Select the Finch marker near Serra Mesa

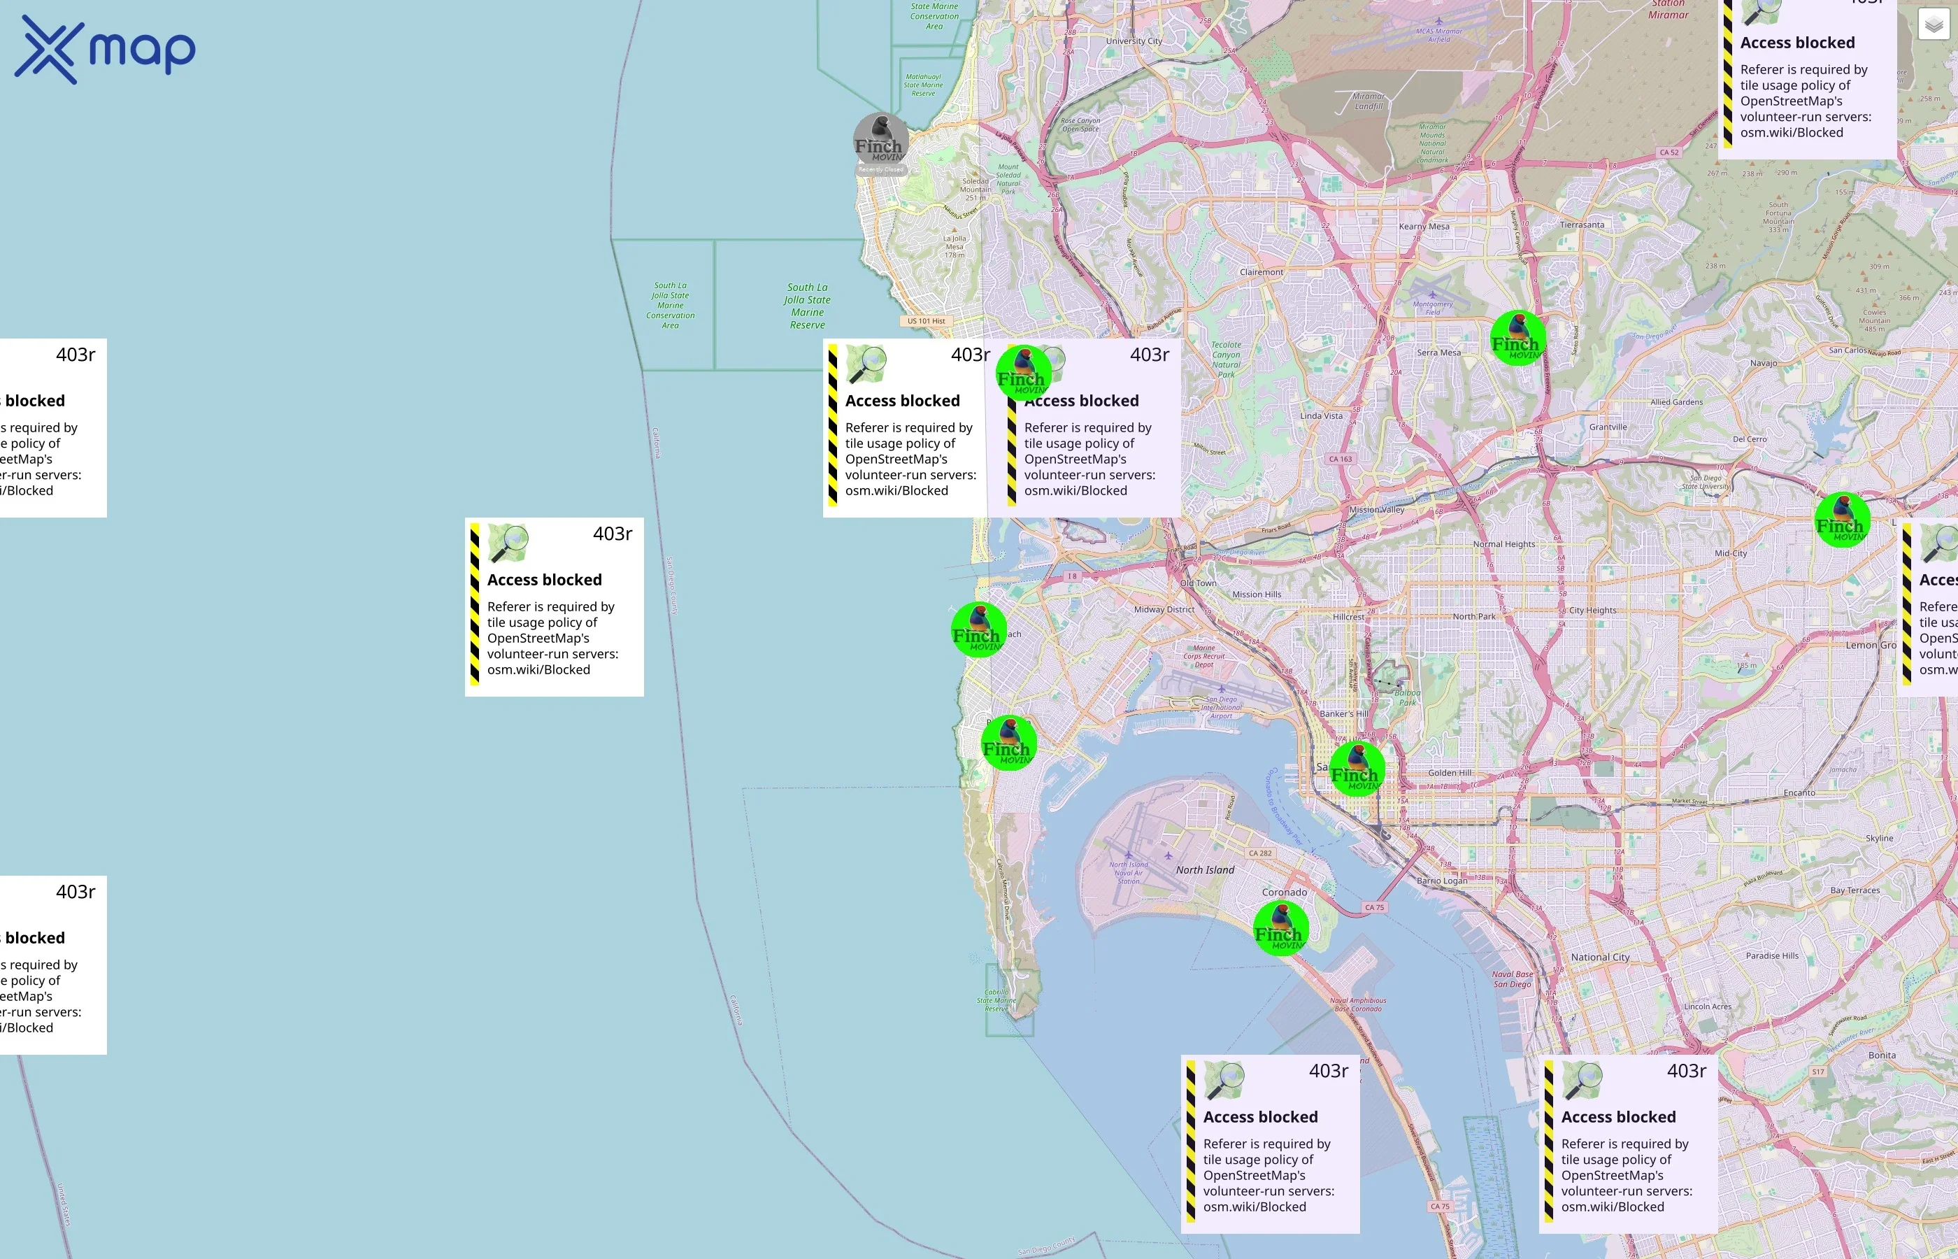point(1517,339)
